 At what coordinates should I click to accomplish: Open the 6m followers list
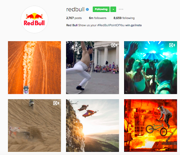pyautogui.click(x=98, y=18)
